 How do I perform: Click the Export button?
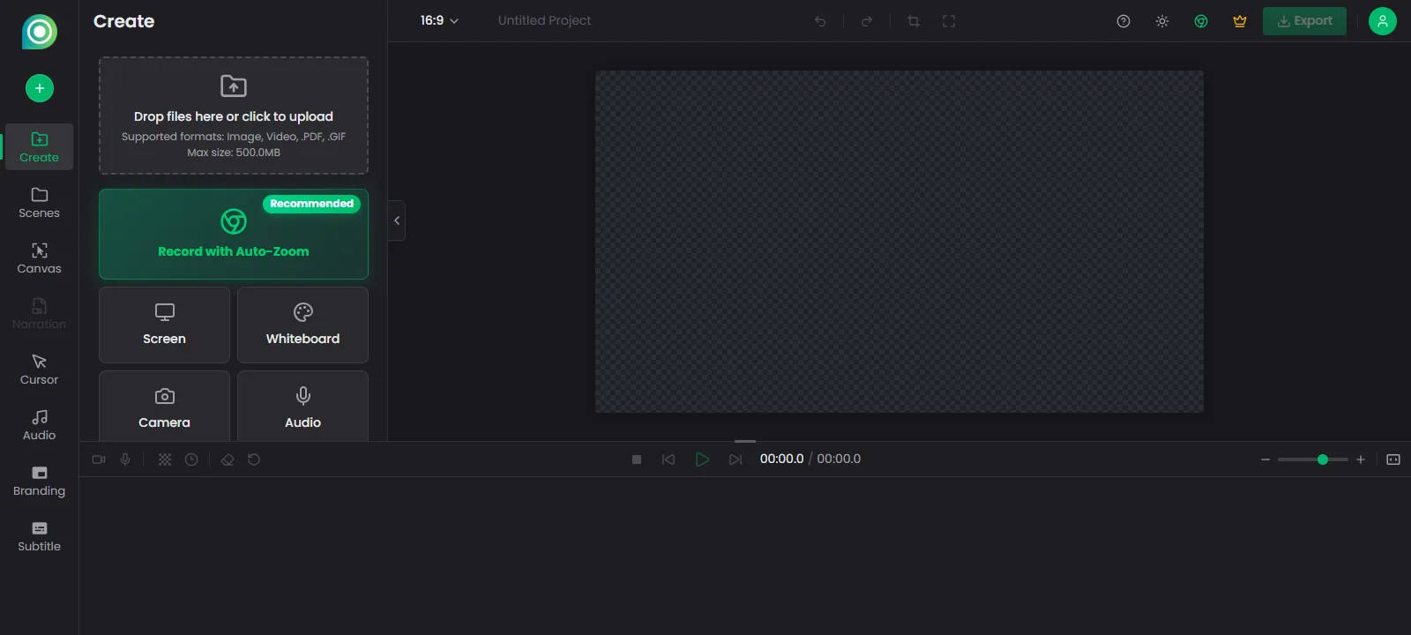click(x=1304, y=21)
